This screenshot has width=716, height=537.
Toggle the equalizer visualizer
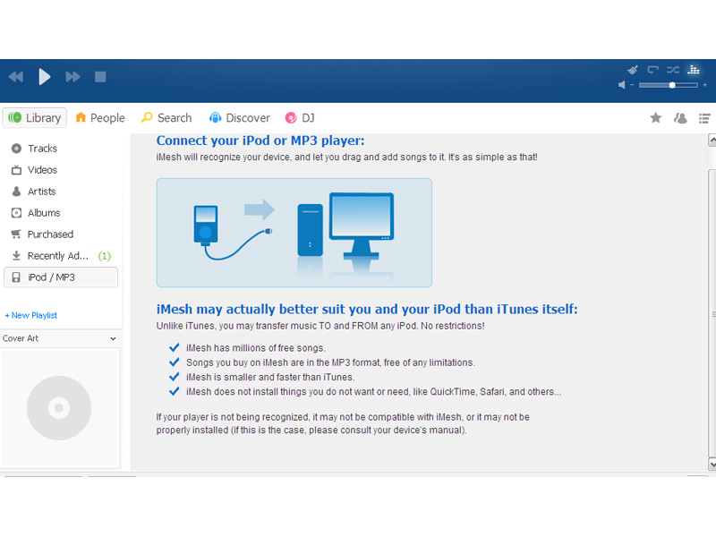pos(694,69)
